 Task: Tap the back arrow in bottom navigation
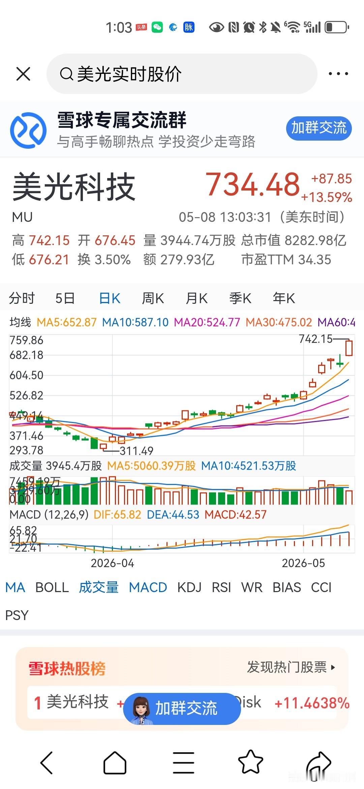click(x=47, y=763)
